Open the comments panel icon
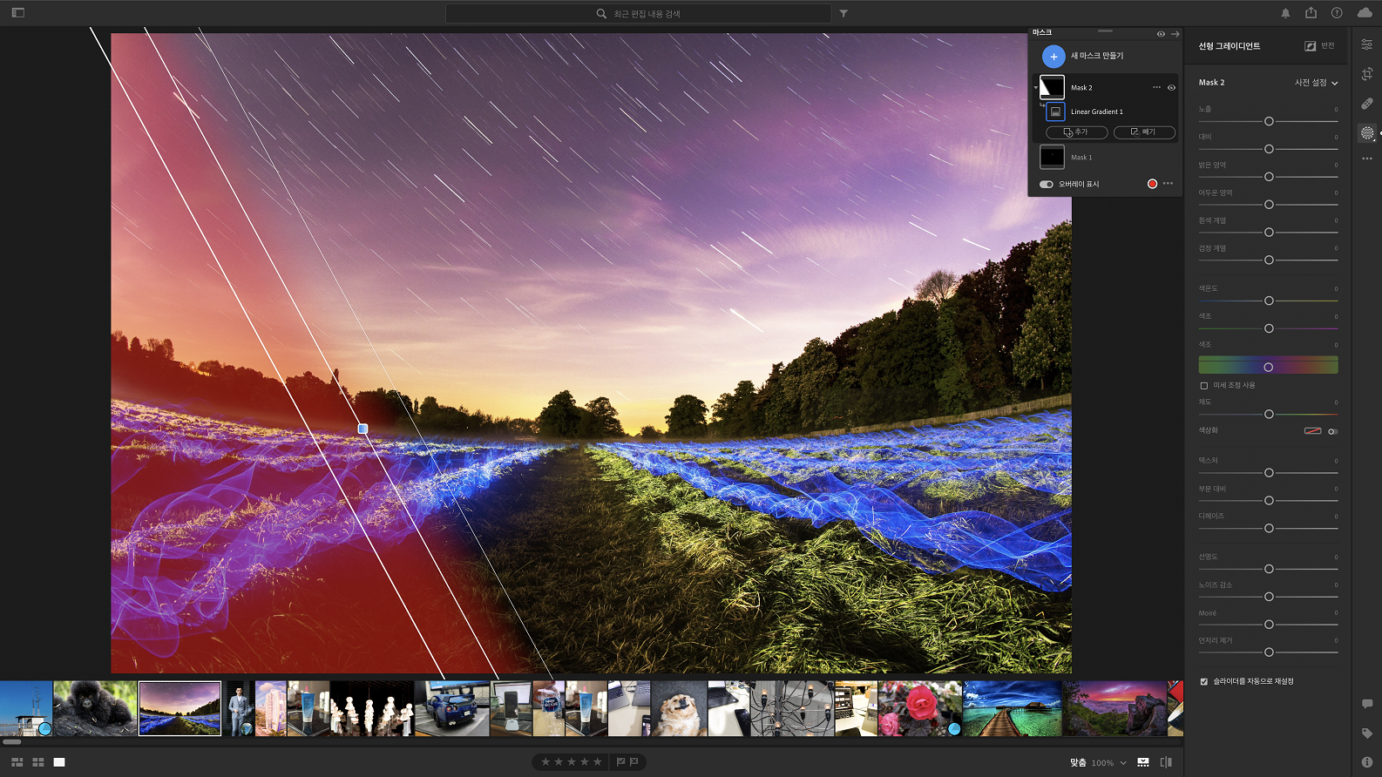This screenshot has width=1382, height=777. pos(1367,704)
